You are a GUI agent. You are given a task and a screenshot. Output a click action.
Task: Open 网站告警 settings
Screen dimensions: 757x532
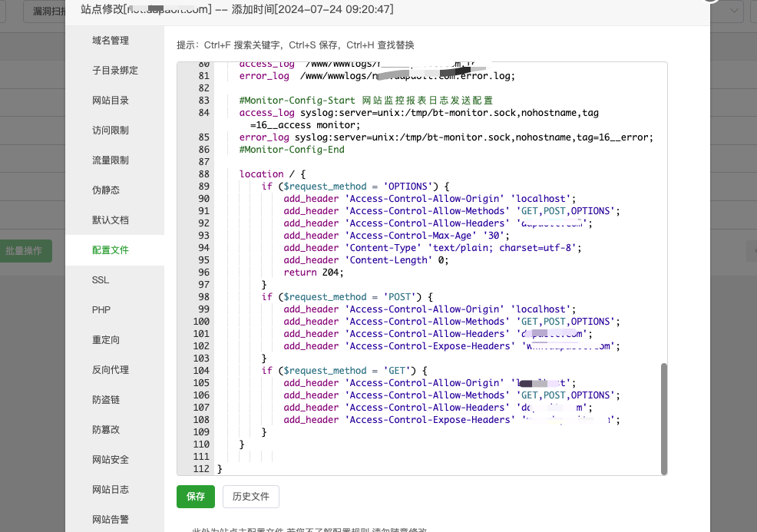point(111,520)
